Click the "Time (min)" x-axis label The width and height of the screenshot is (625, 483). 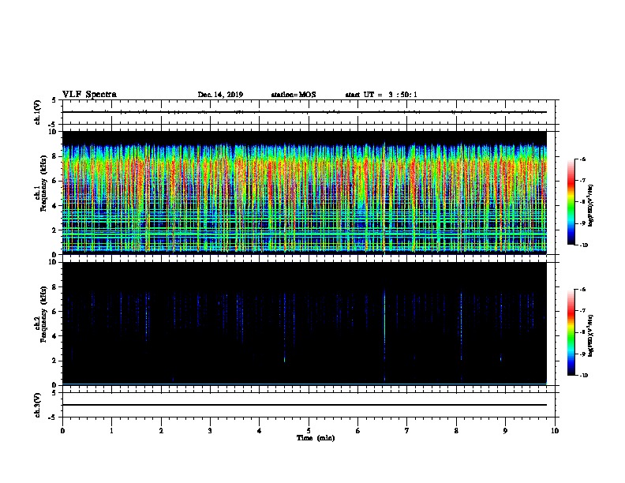click(316, 438)
